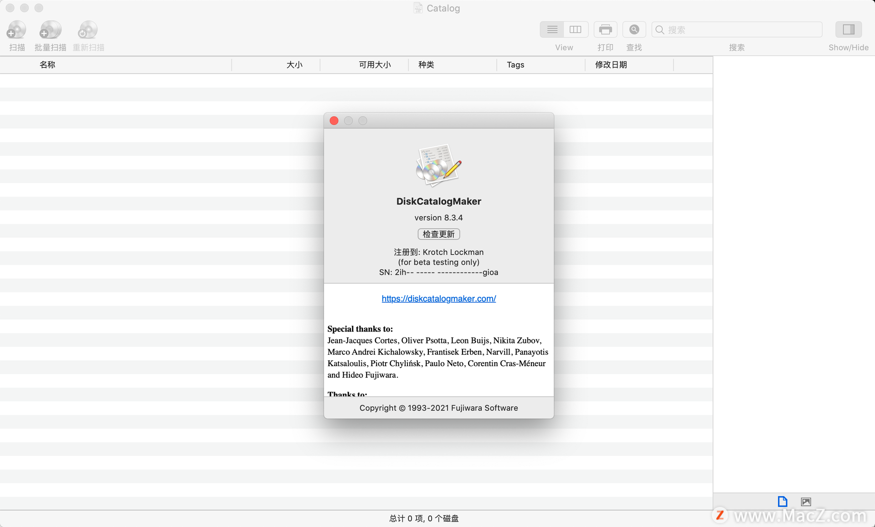
Task: Select the document info tab icon in sidebar
Action: coord(782,501)
